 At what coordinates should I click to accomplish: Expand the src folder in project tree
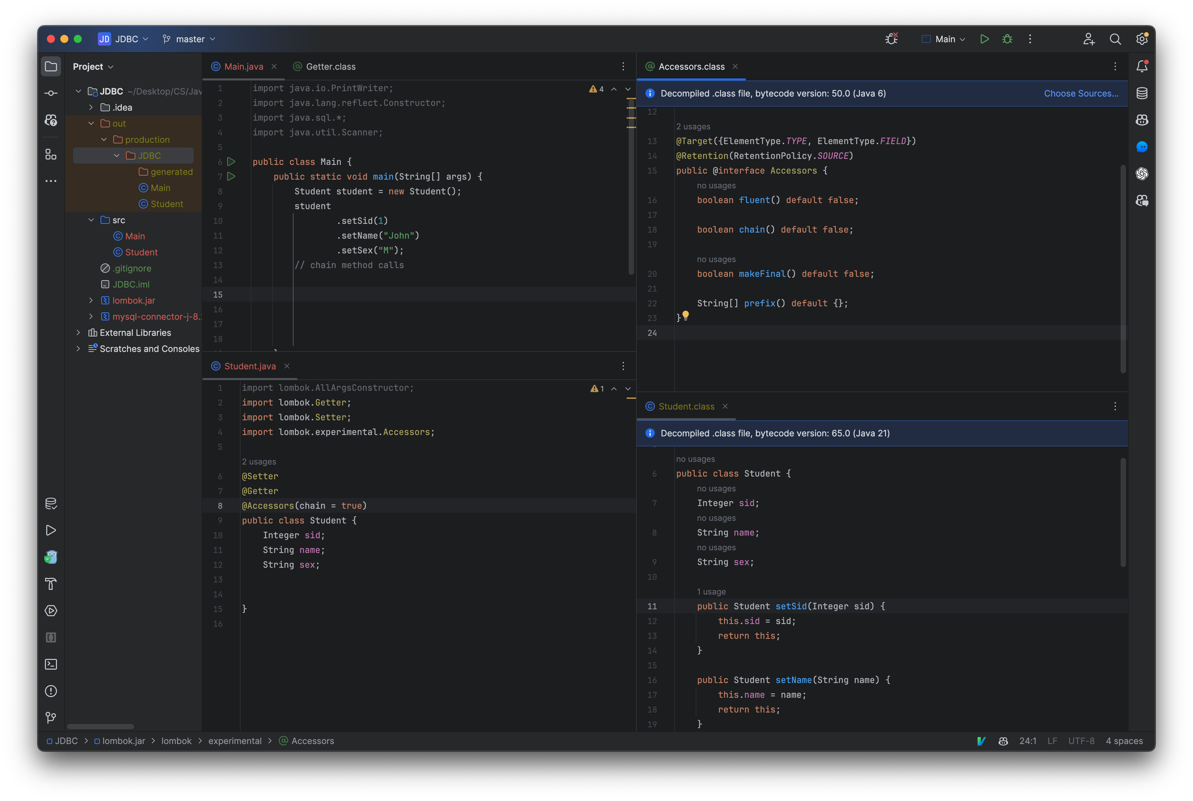[90, 220]
